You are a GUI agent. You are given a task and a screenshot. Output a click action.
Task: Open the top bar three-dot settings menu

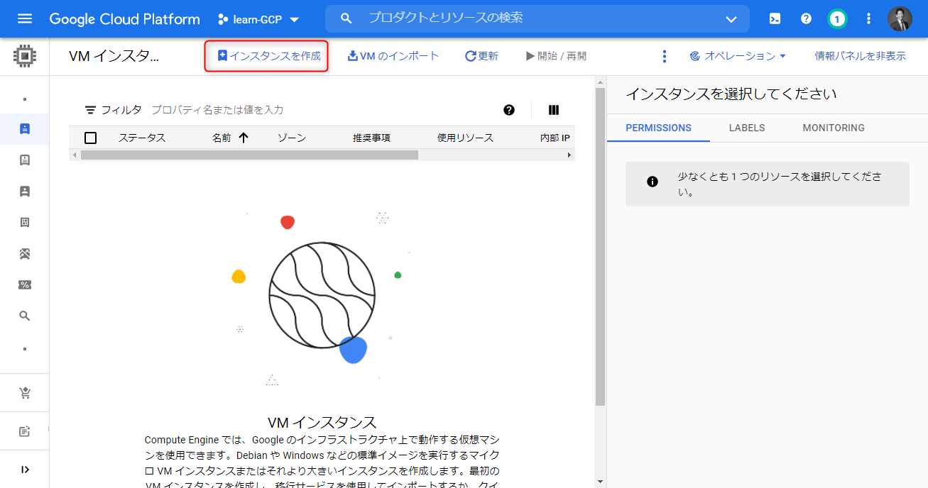868,19
